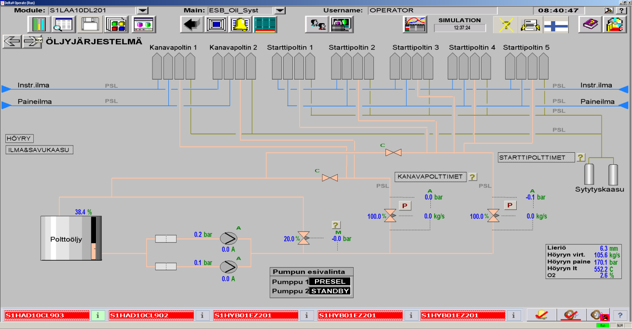This screenshot has height=329, width=632.
Task: Click the Module field S1LAA10DL201
Action: click(92, 10)
